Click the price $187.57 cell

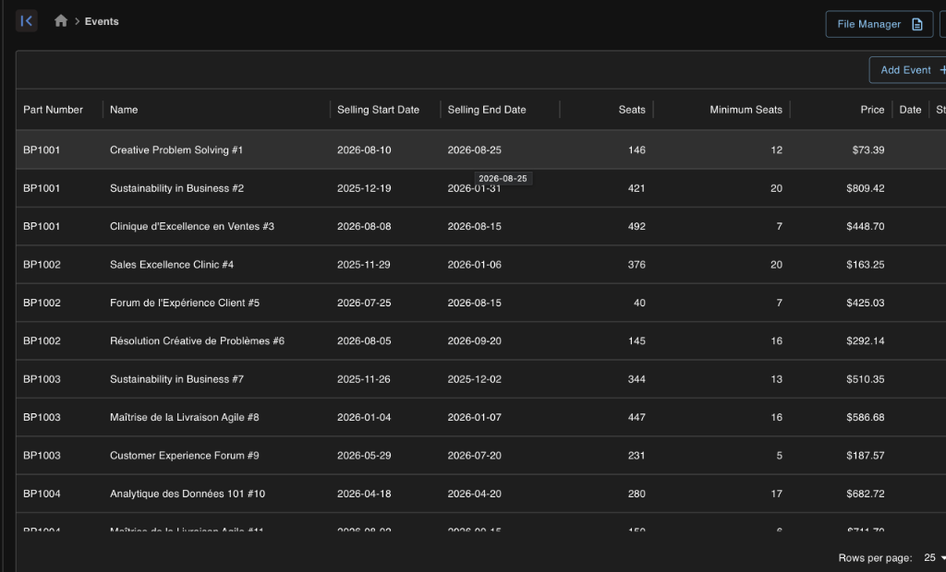pyautogui.click(x=865, y=456)
